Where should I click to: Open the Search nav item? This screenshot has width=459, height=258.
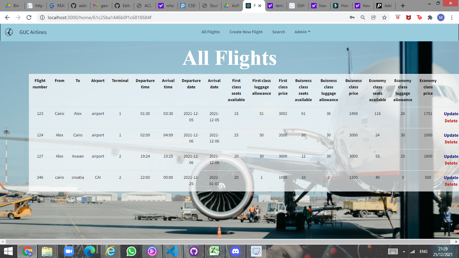coord(279,32)
